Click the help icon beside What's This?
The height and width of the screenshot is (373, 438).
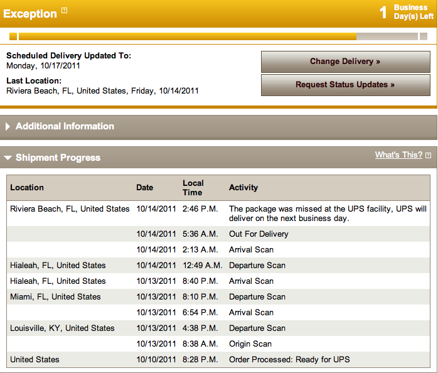(428, 156)
